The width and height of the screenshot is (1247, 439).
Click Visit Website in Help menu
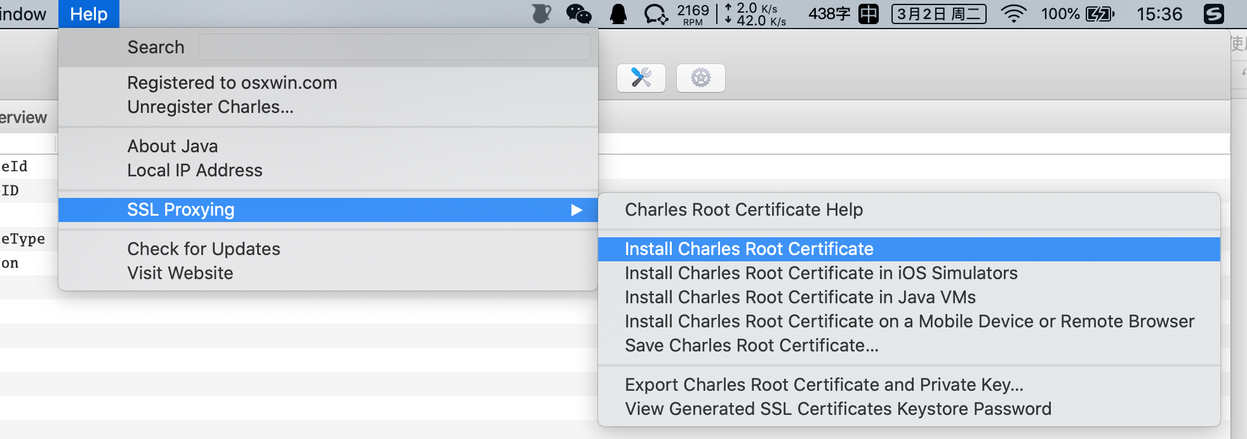[180, 273]
